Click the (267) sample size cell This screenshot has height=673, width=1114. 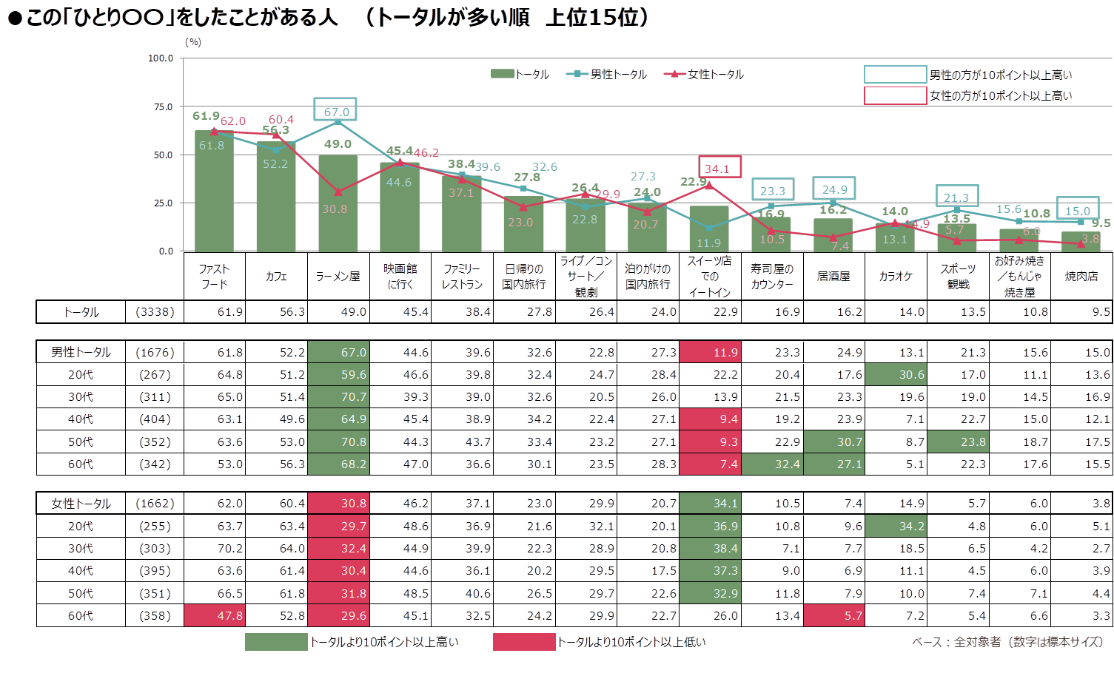[x=155, y=375]
